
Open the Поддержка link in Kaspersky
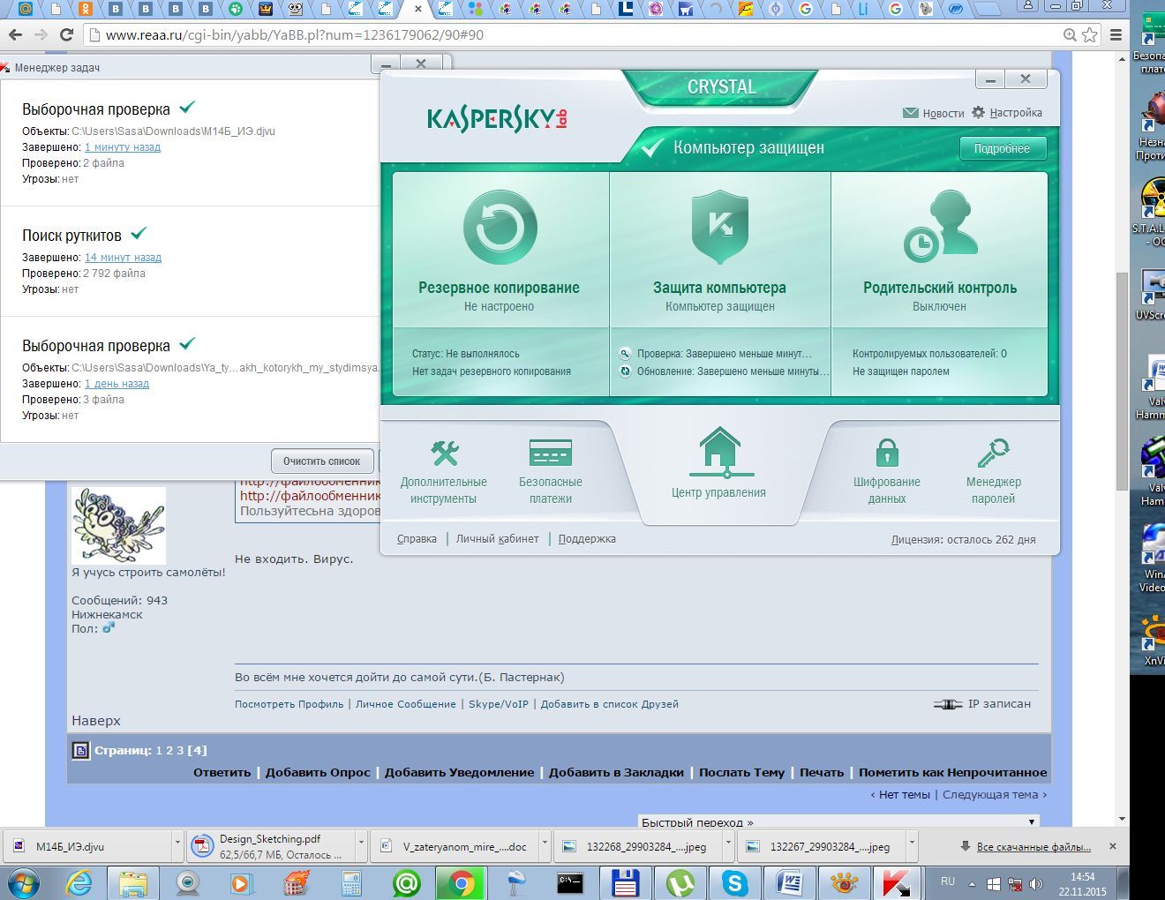[x=587, y=538]
